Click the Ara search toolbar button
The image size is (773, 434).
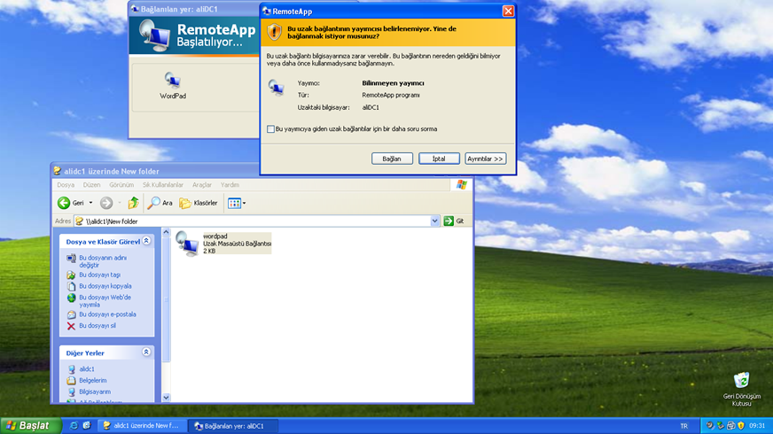coord(160,203)
